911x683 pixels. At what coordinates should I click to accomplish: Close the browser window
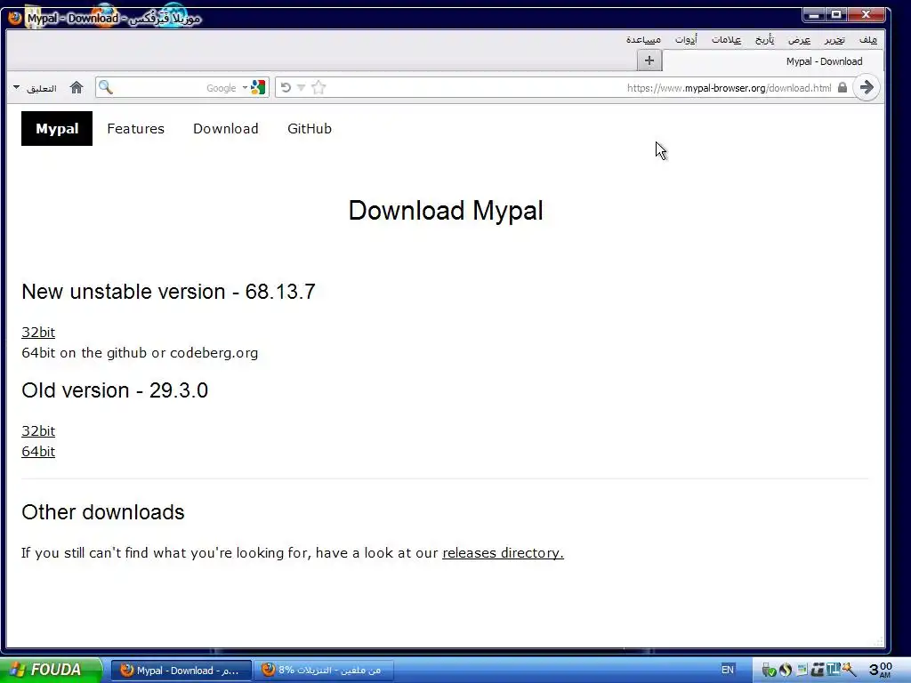point(867,14)
